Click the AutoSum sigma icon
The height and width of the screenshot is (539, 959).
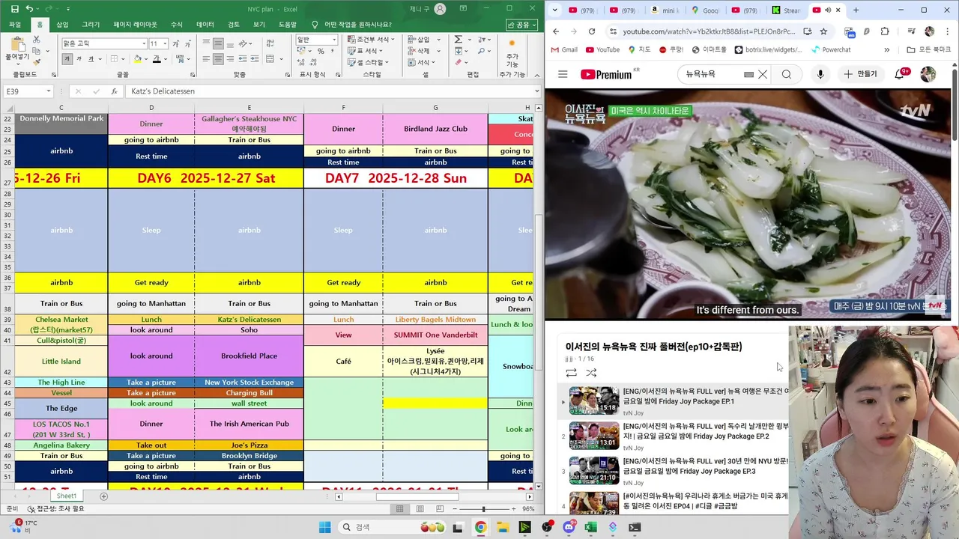458,40
